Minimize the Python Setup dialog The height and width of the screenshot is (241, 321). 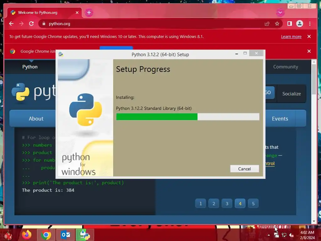[x=237, y=53]
